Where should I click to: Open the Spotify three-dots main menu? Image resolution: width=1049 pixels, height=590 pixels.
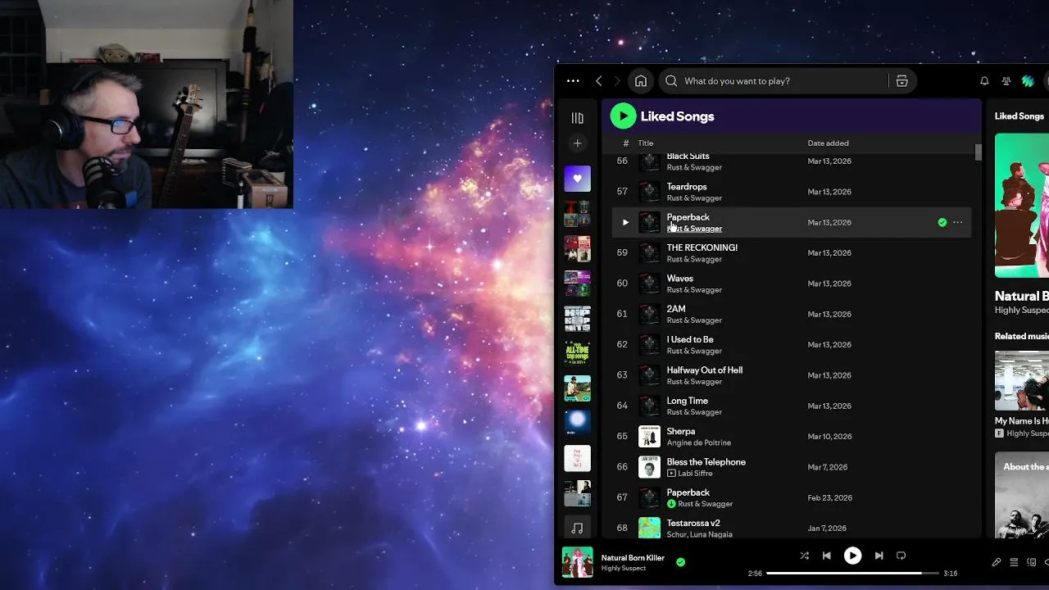pyautogui.click(x=573, y=81)
